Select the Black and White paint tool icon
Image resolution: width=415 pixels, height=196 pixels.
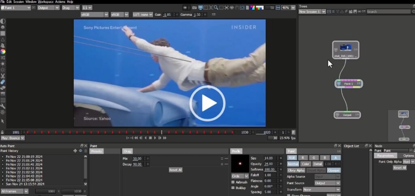click(3, 21)
